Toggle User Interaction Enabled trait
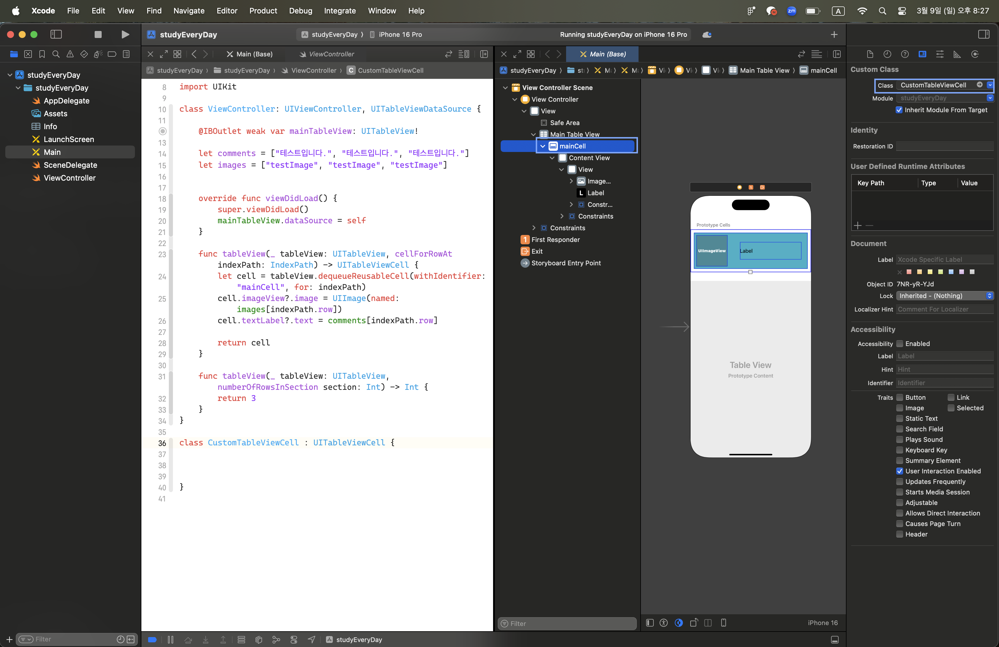 pyautogui.click(x=899, y=471)
